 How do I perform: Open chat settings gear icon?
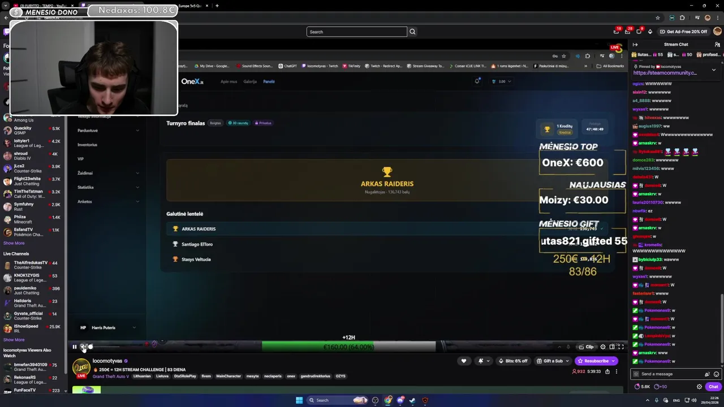click(x=699, y=387)
